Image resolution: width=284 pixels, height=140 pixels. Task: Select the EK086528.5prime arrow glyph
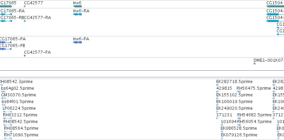222,132
